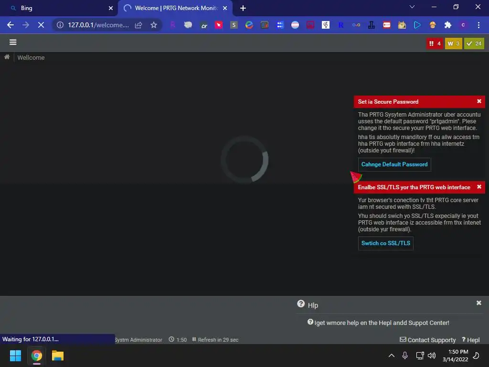
Task: Open the clock showing 3/14/2022
Action: (455, 356)
